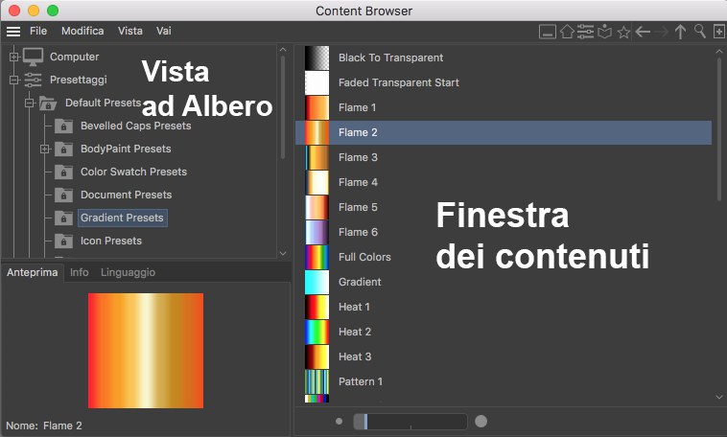Image resolution: width=727 pixels, height=437 pixels.
Task: Open the Vista menu
Action: click(x=129, y=31)
